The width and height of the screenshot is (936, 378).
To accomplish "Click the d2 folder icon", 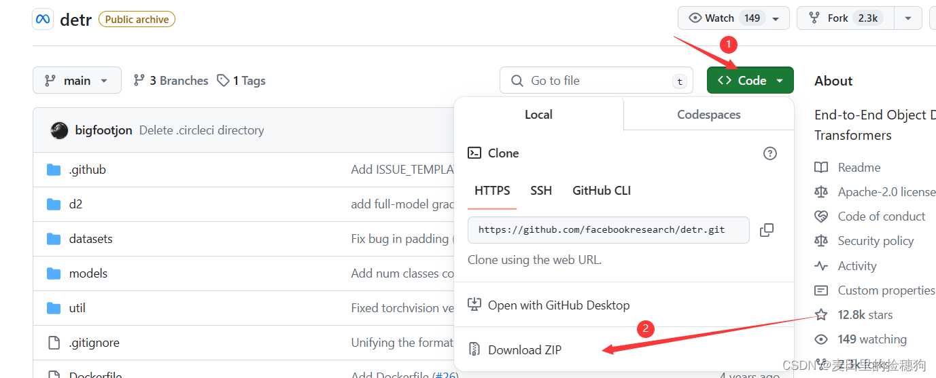I will coord(54,204).
